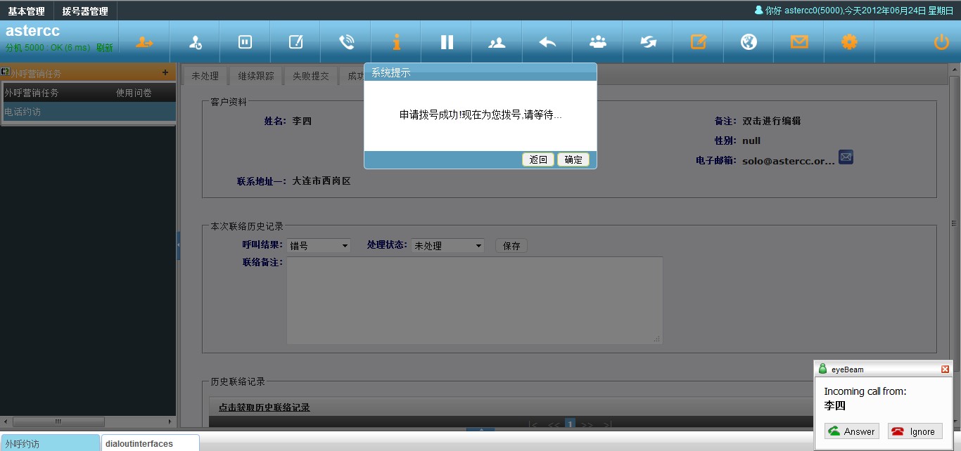This screenshot has height=451, width=961.
Task: Click the three-person group toolbar icon
Action: (x=598, y=42)
